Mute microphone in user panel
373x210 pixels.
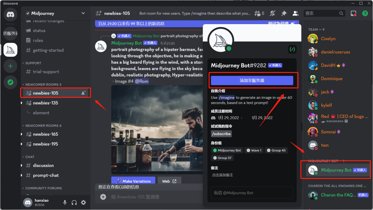click(x=65, y=202)
